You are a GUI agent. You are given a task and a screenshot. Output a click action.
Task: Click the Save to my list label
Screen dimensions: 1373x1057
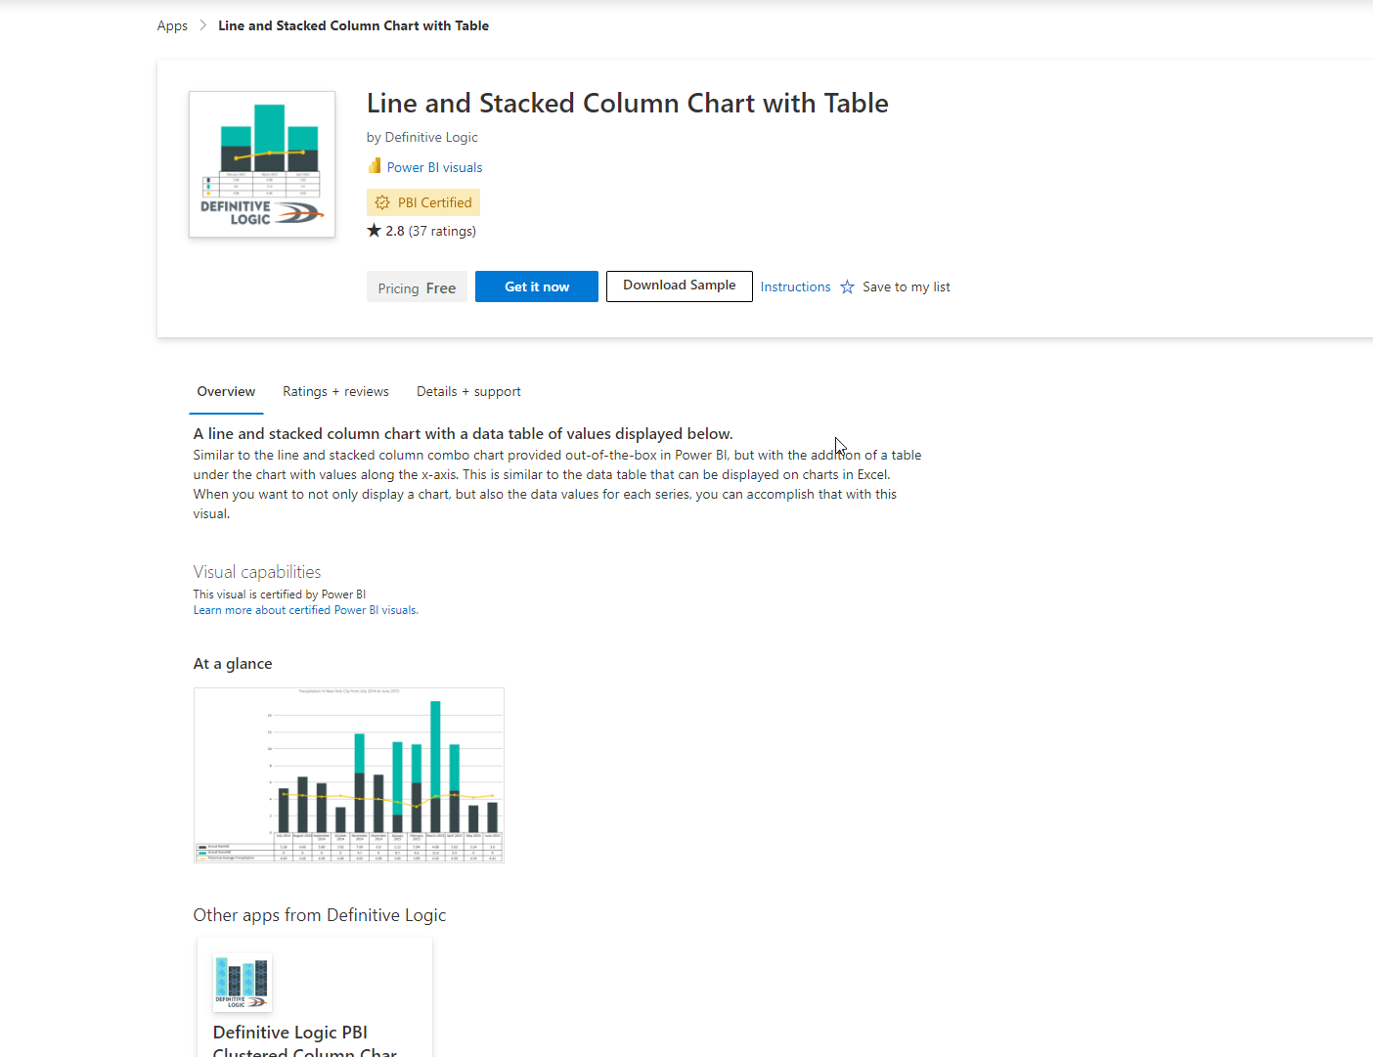click(x=907, y=286)
